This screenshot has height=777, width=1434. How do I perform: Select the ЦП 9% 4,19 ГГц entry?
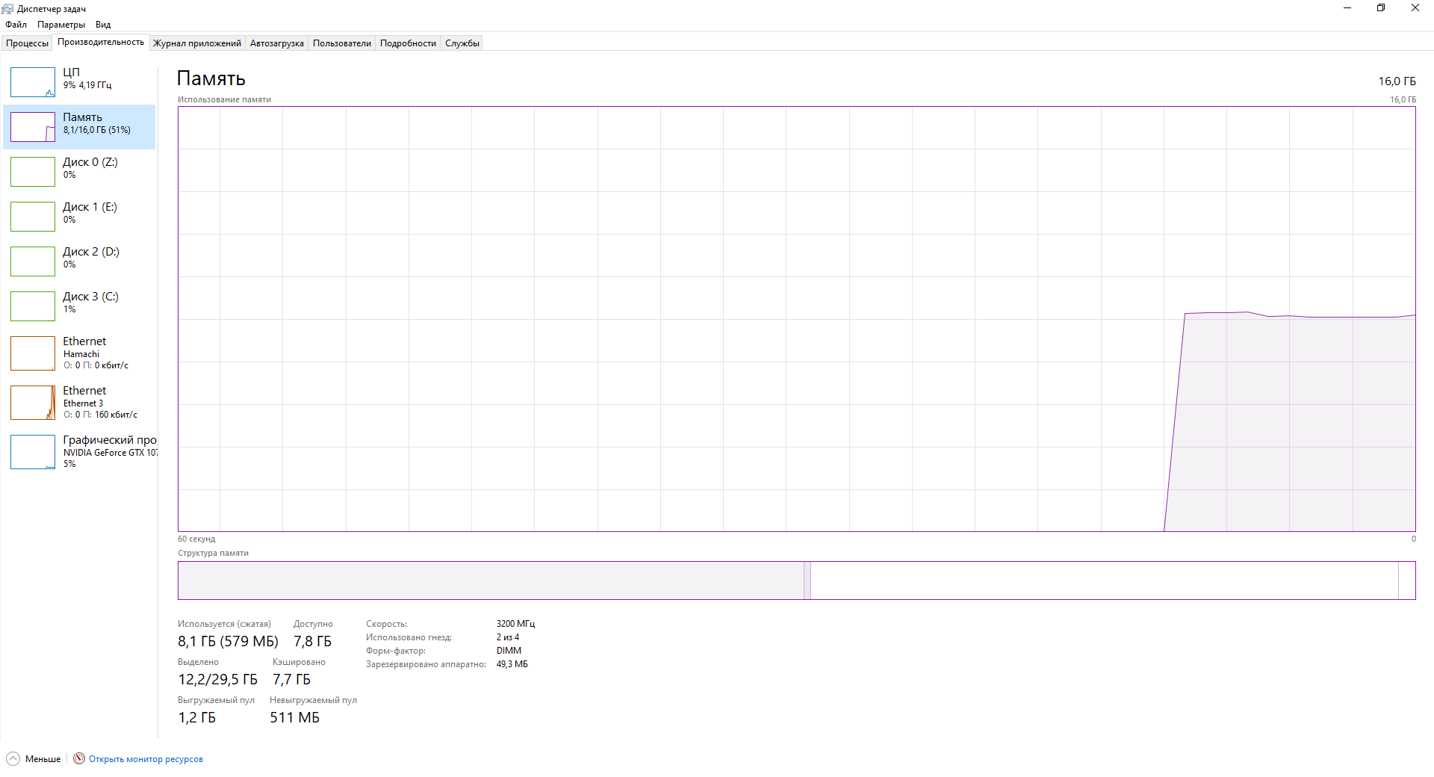point(80,82)
